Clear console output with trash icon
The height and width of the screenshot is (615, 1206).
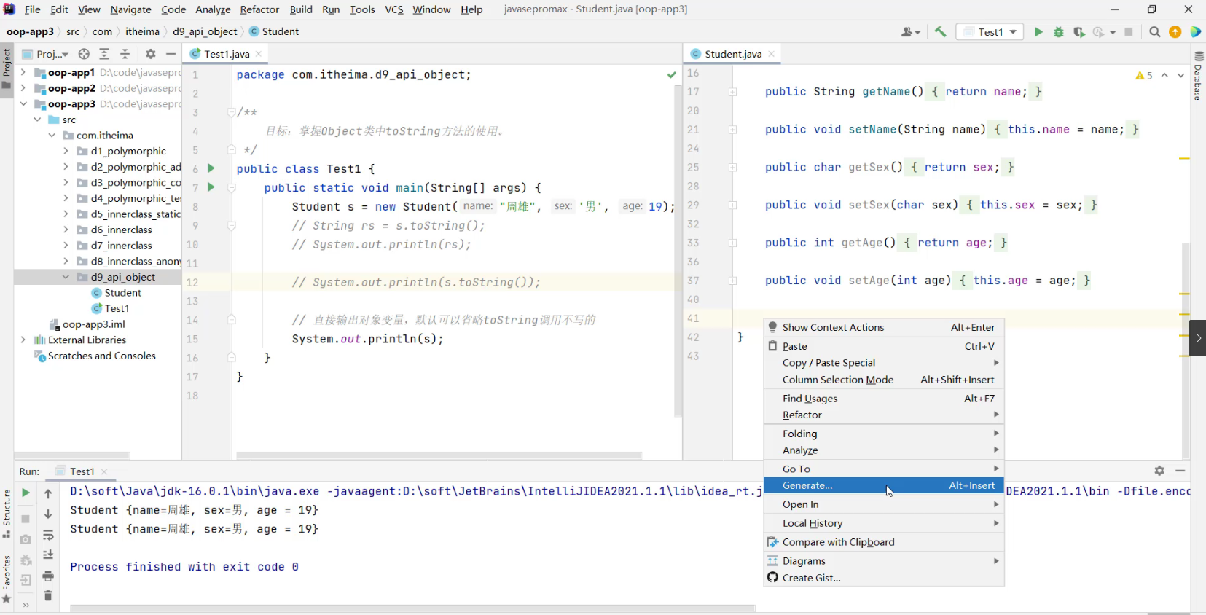48,596
